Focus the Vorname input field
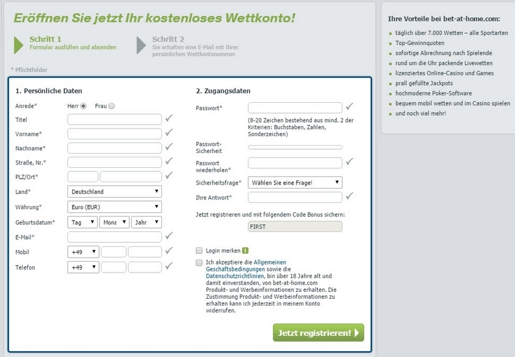This screenshot has width=515, height=357. tap(114, 134)
